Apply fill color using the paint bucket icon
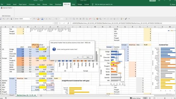This screenshot has width=176, height=99. pyautogui.click(x=38, y=19)
